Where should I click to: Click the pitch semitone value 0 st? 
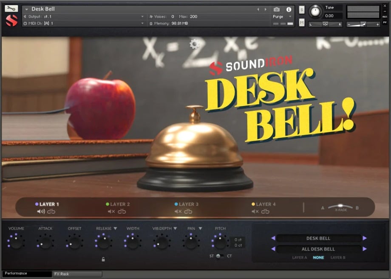point(238,240)
